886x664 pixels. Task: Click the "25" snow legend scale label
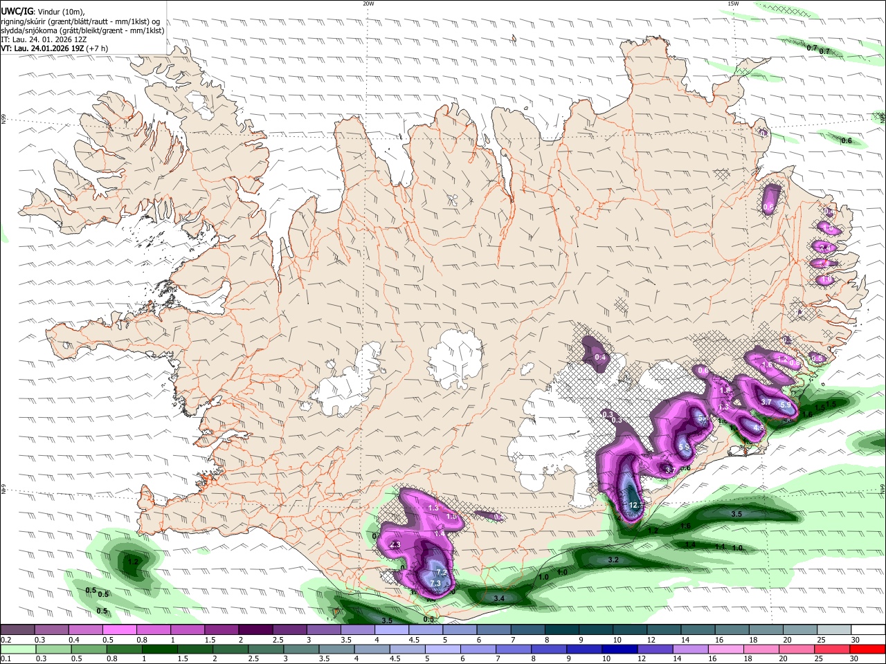821,640
